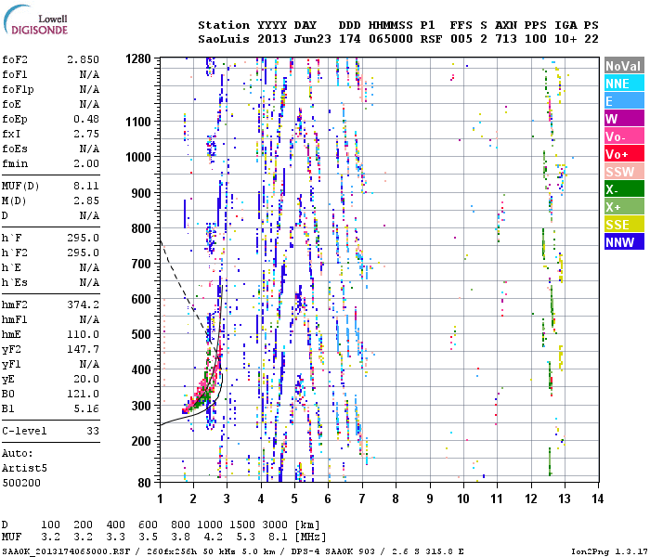Select the 500200 version number
Screen dimensions: 650x557
coord(21,484)
